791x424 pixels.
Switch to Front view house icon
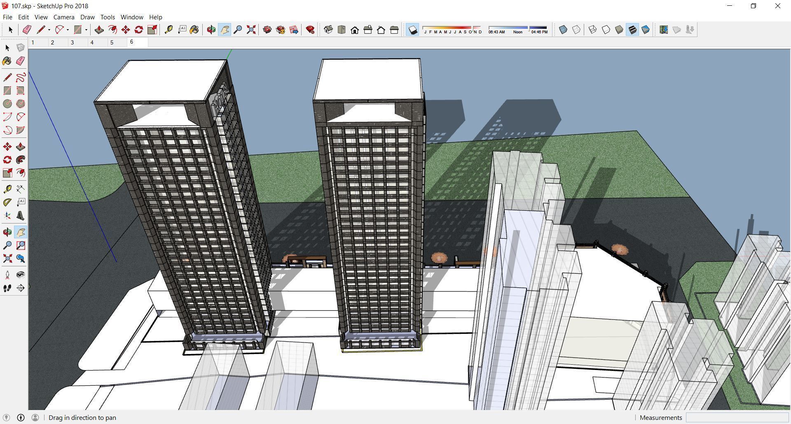(355, 30)
